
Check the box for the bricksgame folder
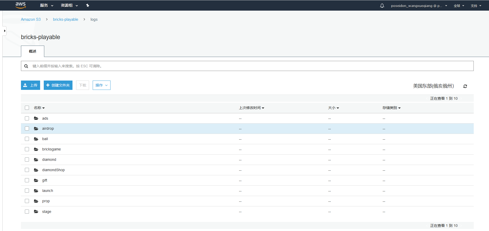point(27,149)
